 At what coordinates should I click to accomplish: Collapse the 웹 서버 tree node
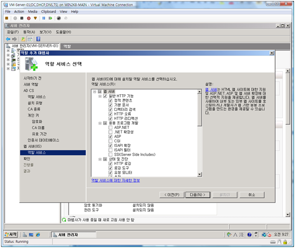[x=95, y=92]
